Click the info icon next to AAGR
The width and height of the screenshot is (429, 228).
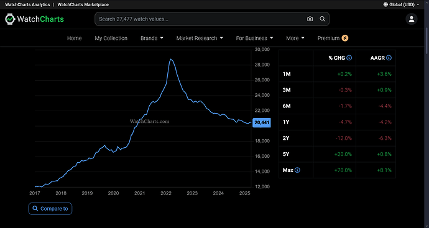389,58
